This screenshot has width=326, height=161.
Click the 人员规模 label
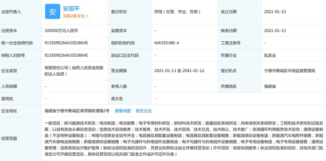(9, 86)
